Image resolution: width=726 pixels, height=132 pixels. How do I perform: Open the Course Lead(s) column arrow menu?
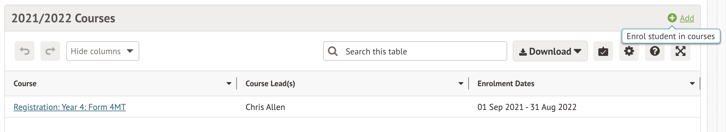tap(461, 83)
